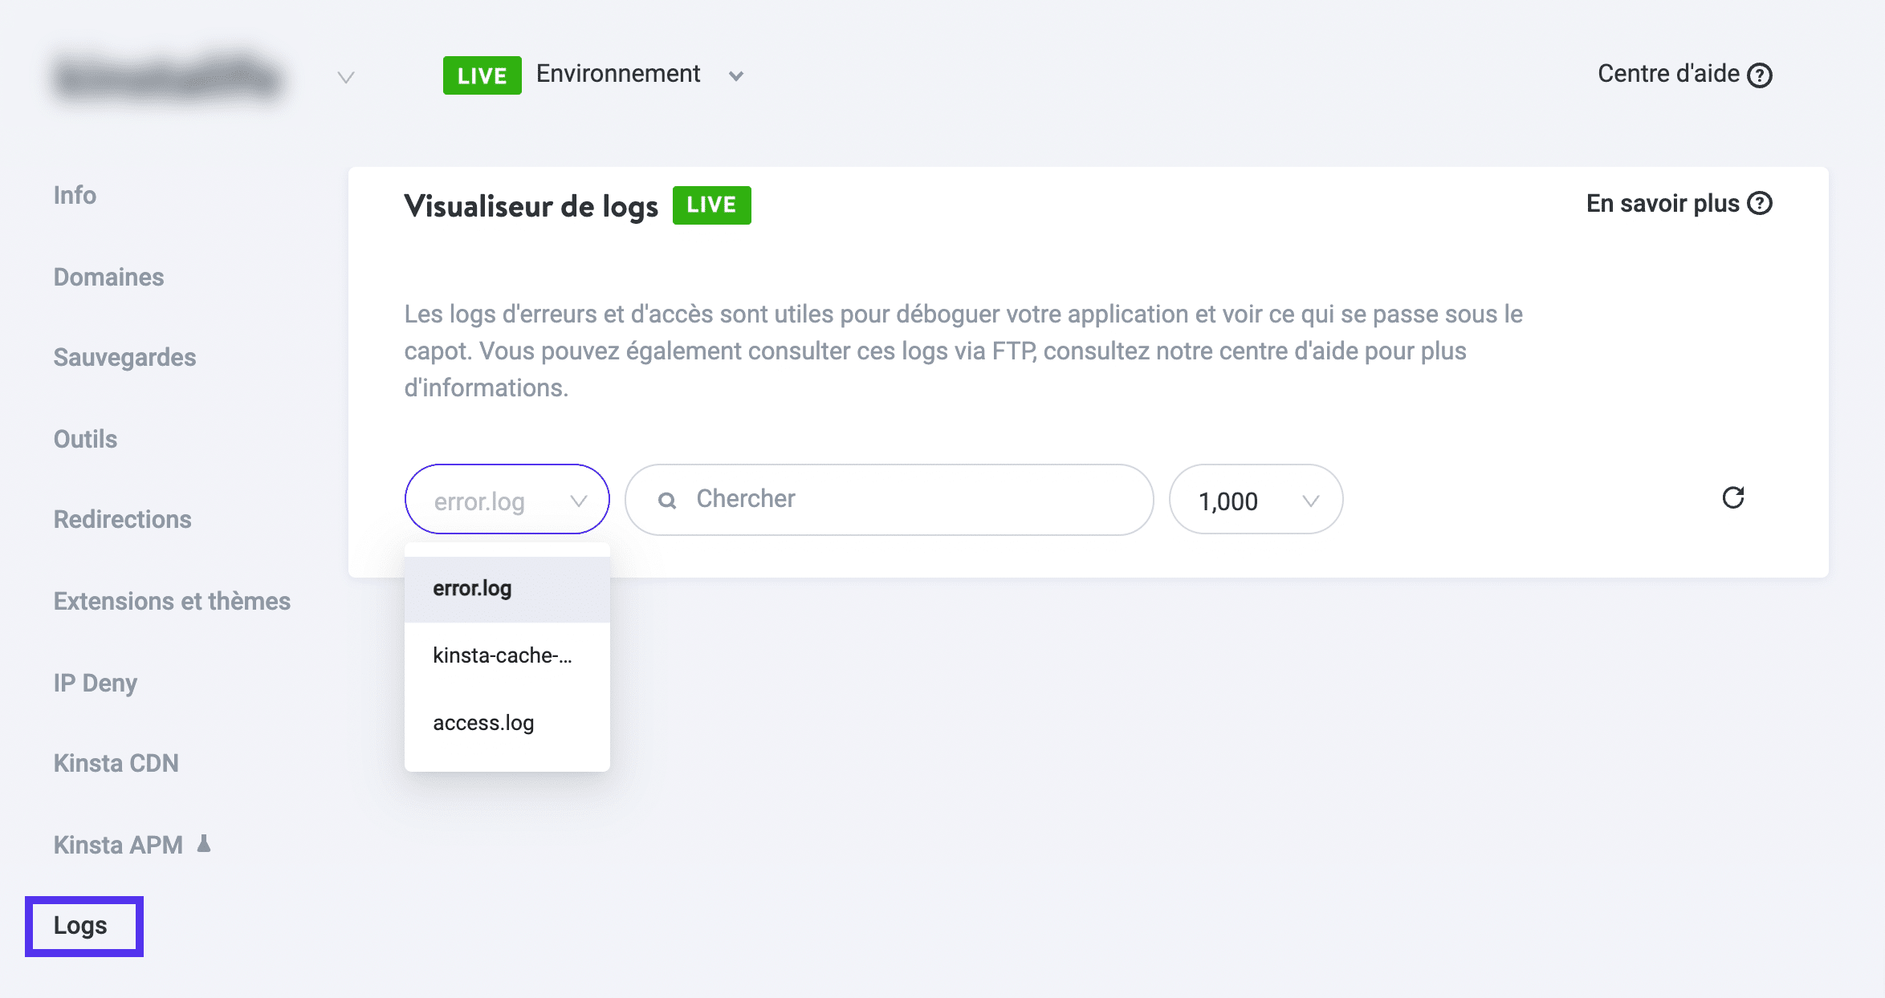
Task: Click the refresh logs icon
Action: 1733,498
